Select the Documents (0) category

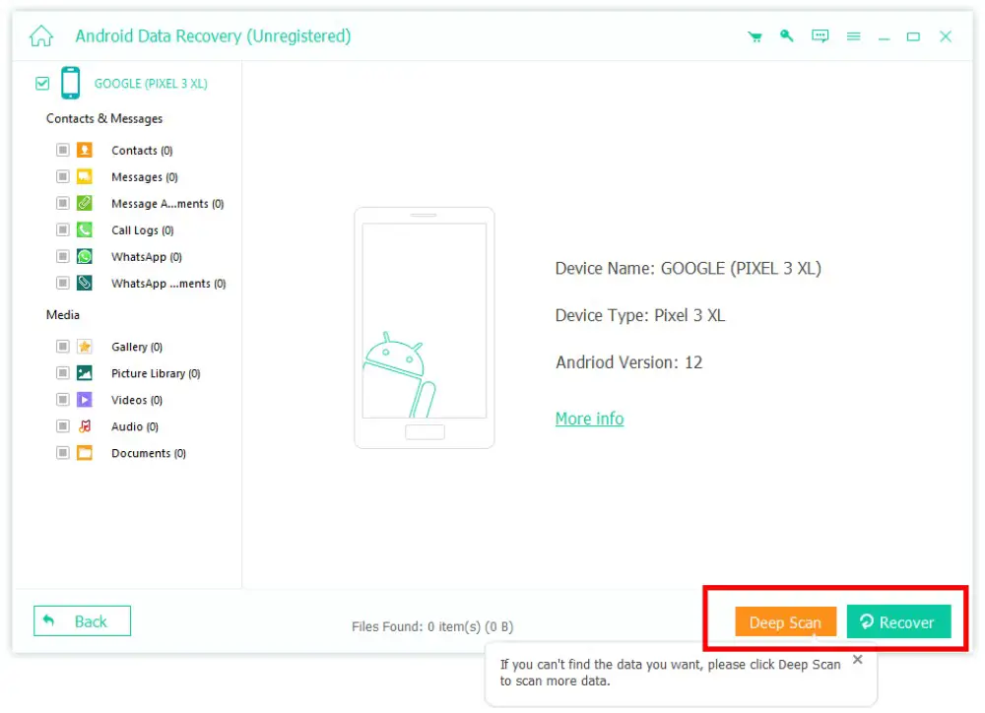(149, 454)
